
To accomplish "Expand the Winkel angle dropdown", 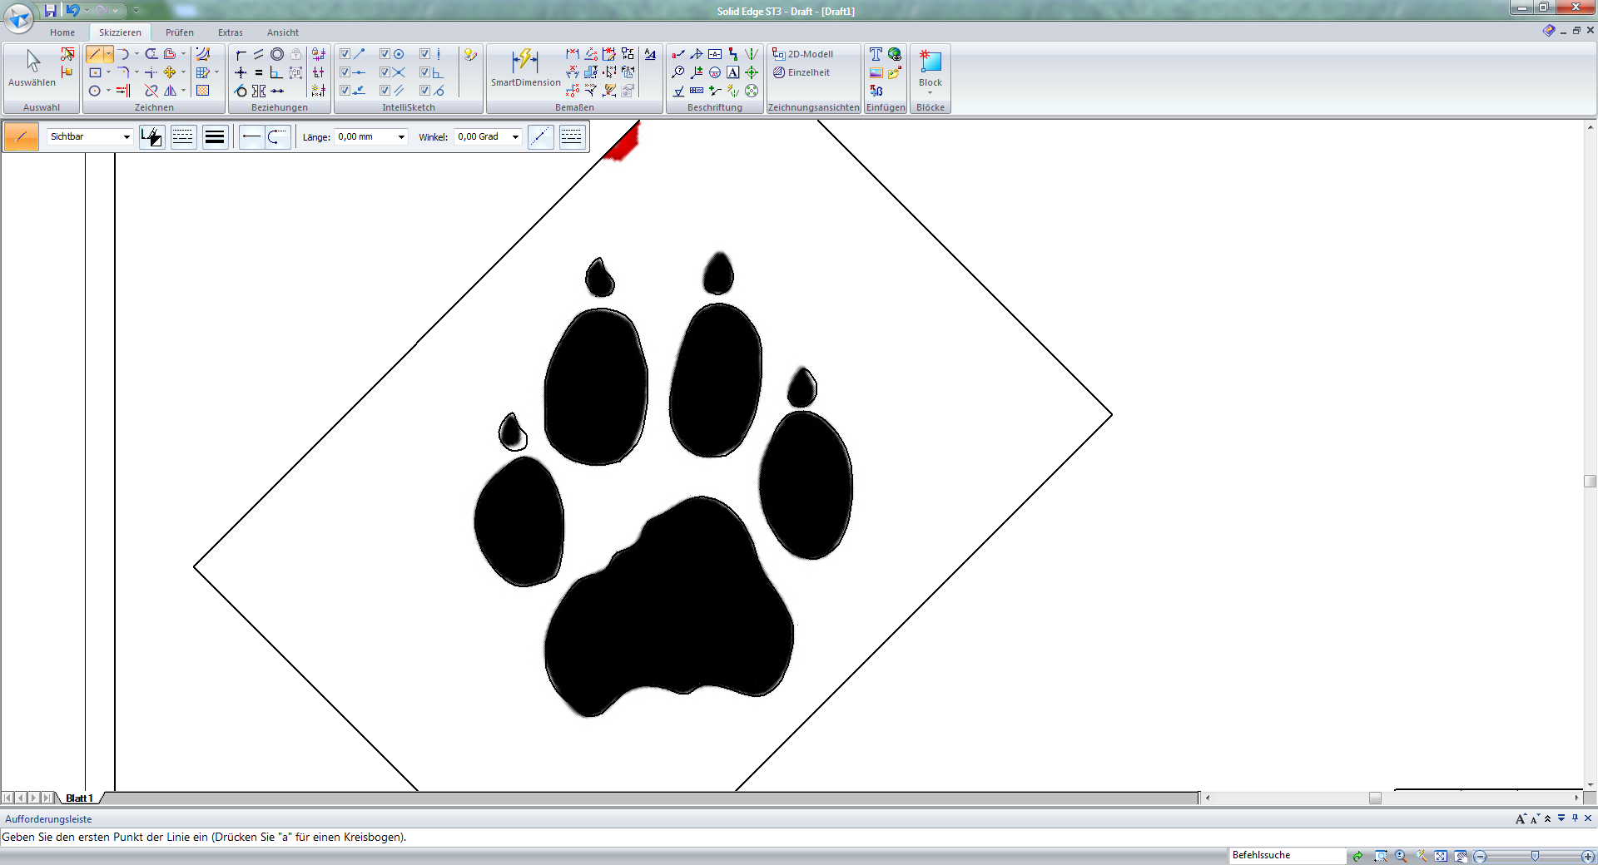I will (515, 137).
